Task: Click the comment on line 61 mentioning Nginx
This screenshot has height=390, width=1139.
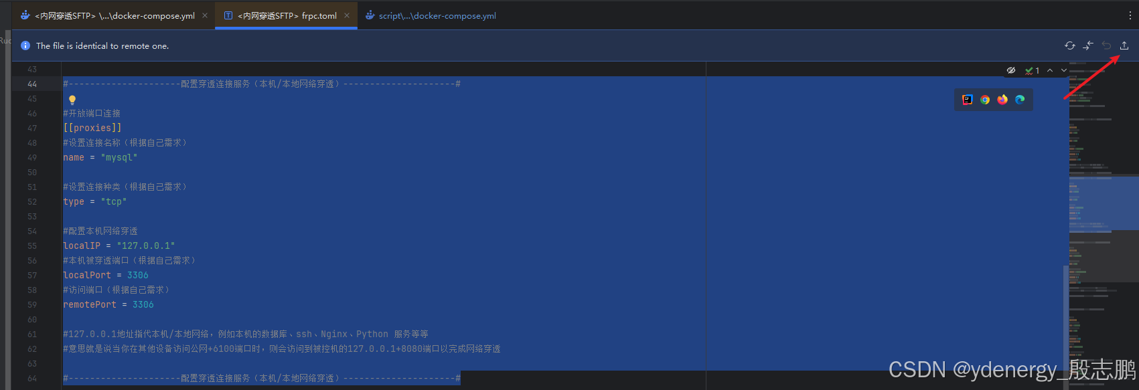Action: (x=246, y=334)
